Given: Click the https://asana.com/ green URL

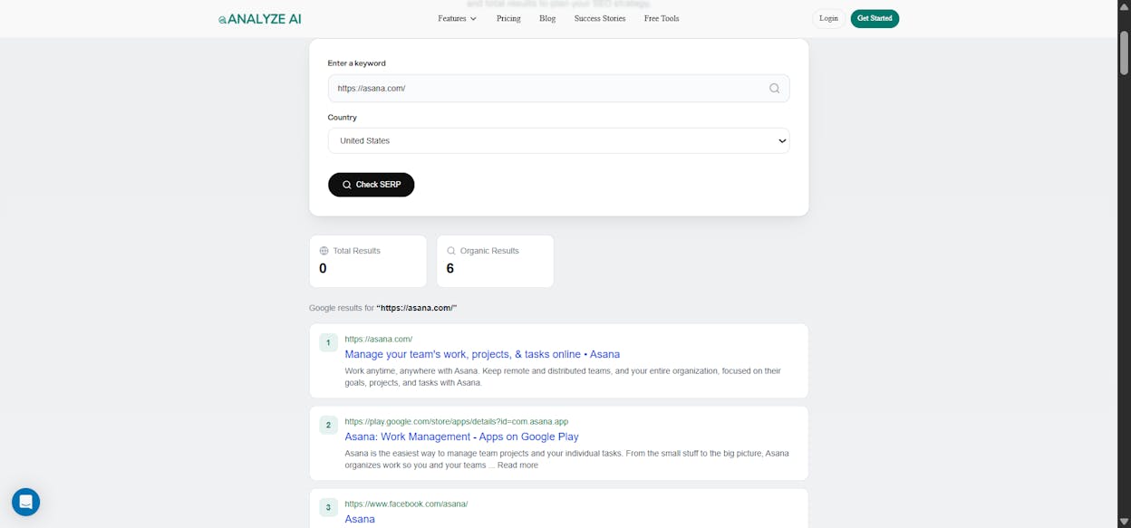Looking at the screenshot, I should pyautogui.click(x=378, y=339).
